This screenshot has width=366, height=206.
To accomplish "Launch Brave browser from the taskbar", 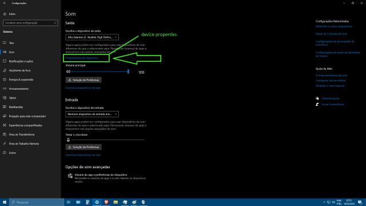I will click(x=106, y=202).
